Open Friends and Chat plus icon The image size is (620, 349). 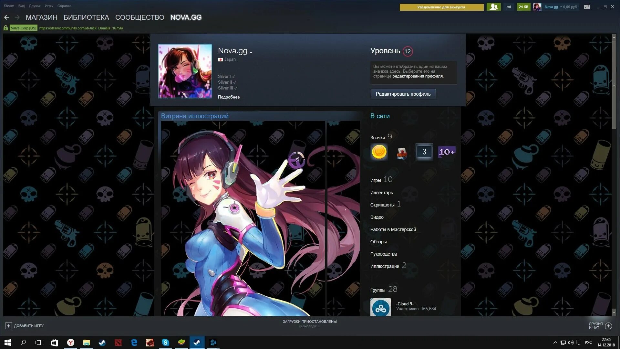coord(608,326)
